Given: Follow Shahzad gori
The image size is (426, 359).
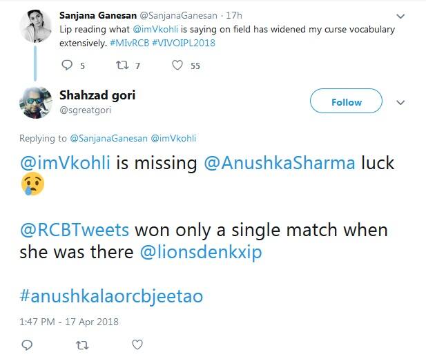Looking at the screenshot, I should (346, 102).
